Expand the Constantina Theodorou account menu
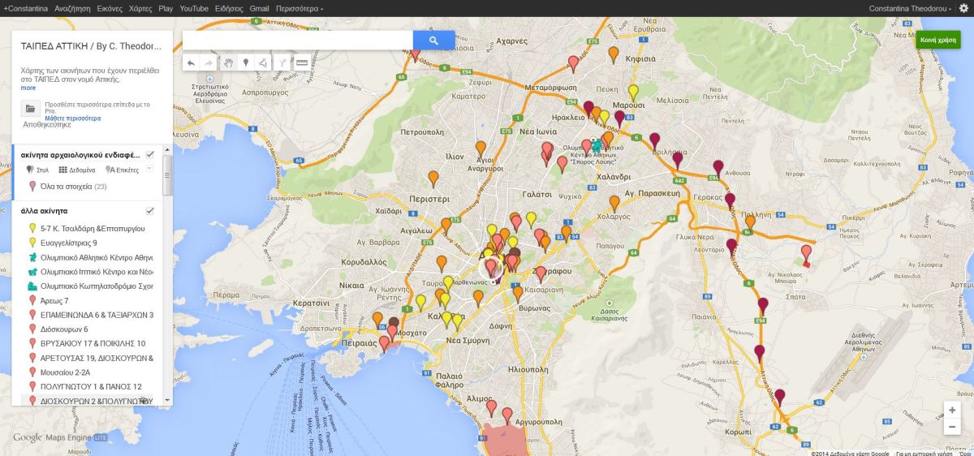The height and width of the screenshot is (456, 974). click(909, 7)
